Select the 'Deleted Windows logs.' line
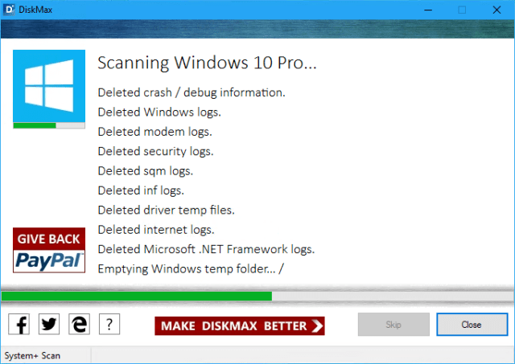The width and height of the screenshot is (515, 364). (x=159, y=112)
